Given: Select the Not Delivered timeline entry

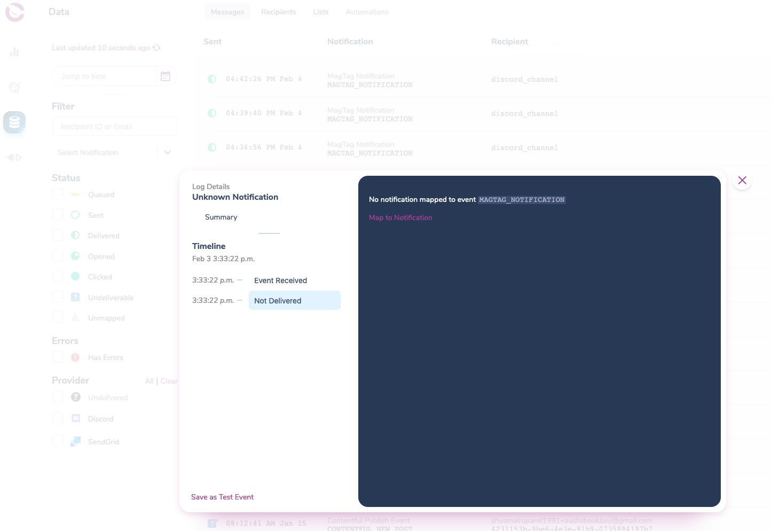Looking at the screenshot, I should 295,301.
